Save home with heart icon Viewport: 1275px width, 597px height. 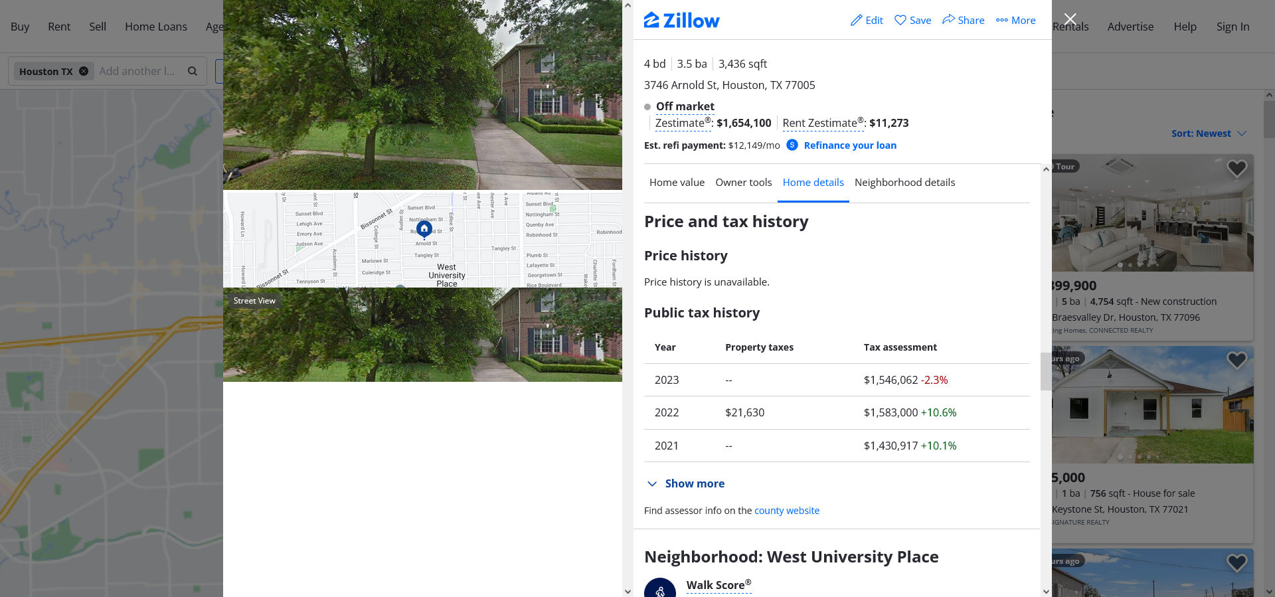coord(900,21)
